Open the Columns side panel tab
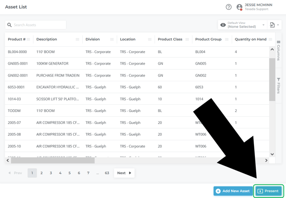Screen dimensions: 286x198 (278, 51)
